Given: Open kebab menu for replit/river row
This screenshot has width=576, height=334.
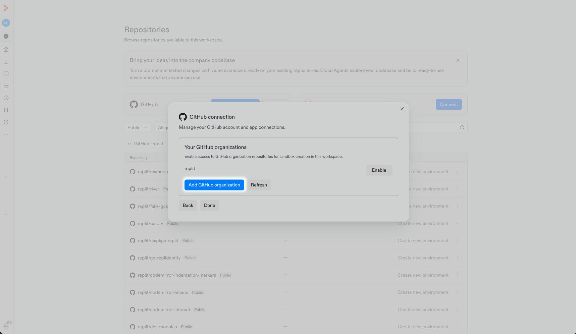Looking at the screenshot, I should point(458,189).
